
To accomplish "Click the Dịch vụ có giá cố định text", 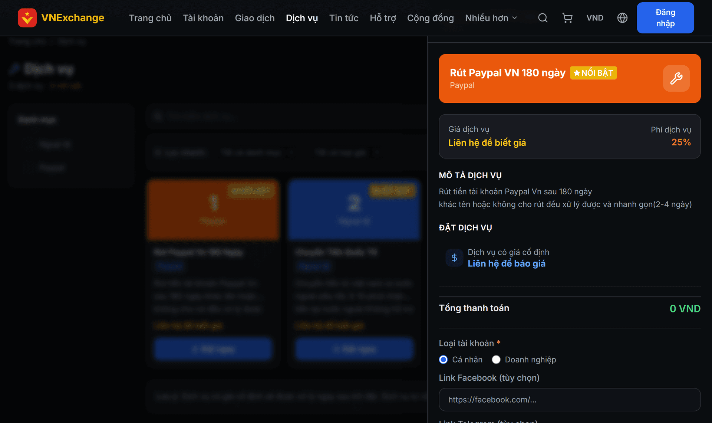I will [508, 252].
